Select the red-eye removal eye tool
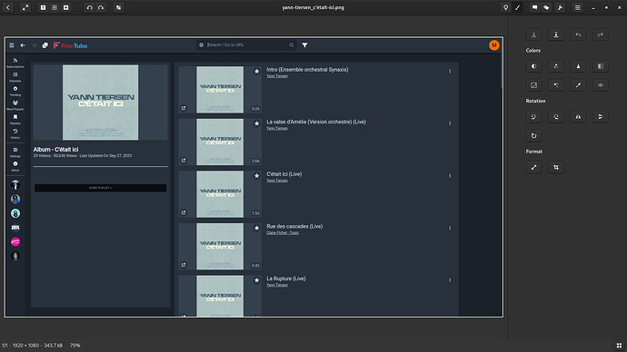Viewport: 627px width, 352px height. point(601,85)
